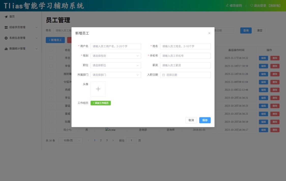
Task: Click the 数据统计管理 bar chart icon
Action: [6, 49]
